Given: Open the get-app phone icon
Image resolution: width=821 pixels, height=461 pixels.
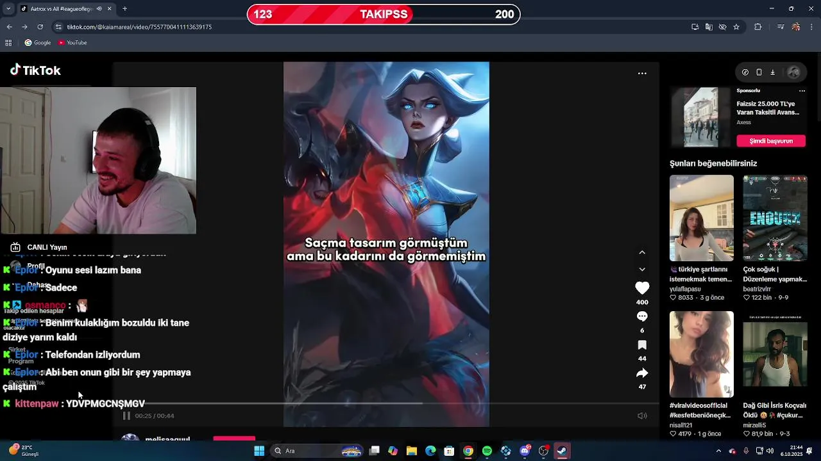Looking at the screenshot, I should tap(759, 72).
